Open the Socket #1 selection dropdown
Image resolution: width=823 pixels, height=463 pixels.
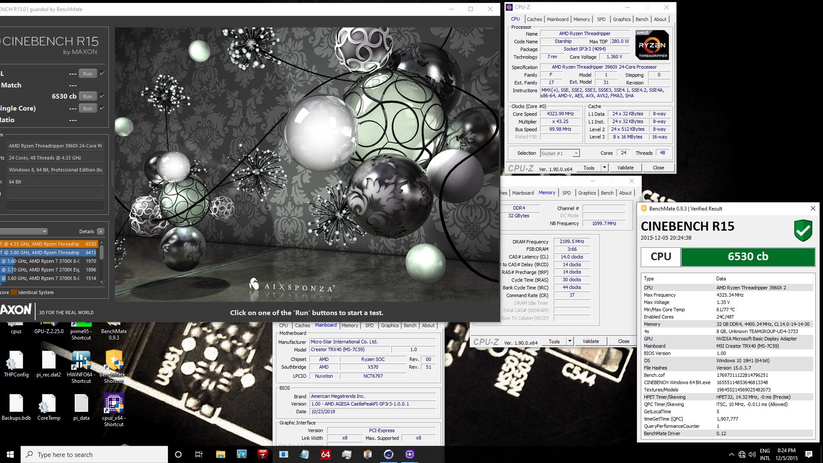[560, 153]
